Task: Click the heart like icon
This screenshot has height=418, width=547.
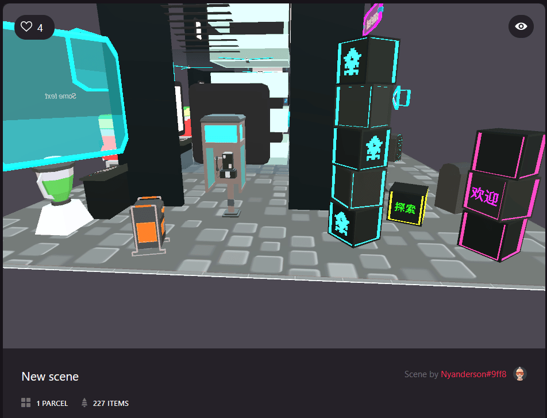Action: (x=26, y=27)
